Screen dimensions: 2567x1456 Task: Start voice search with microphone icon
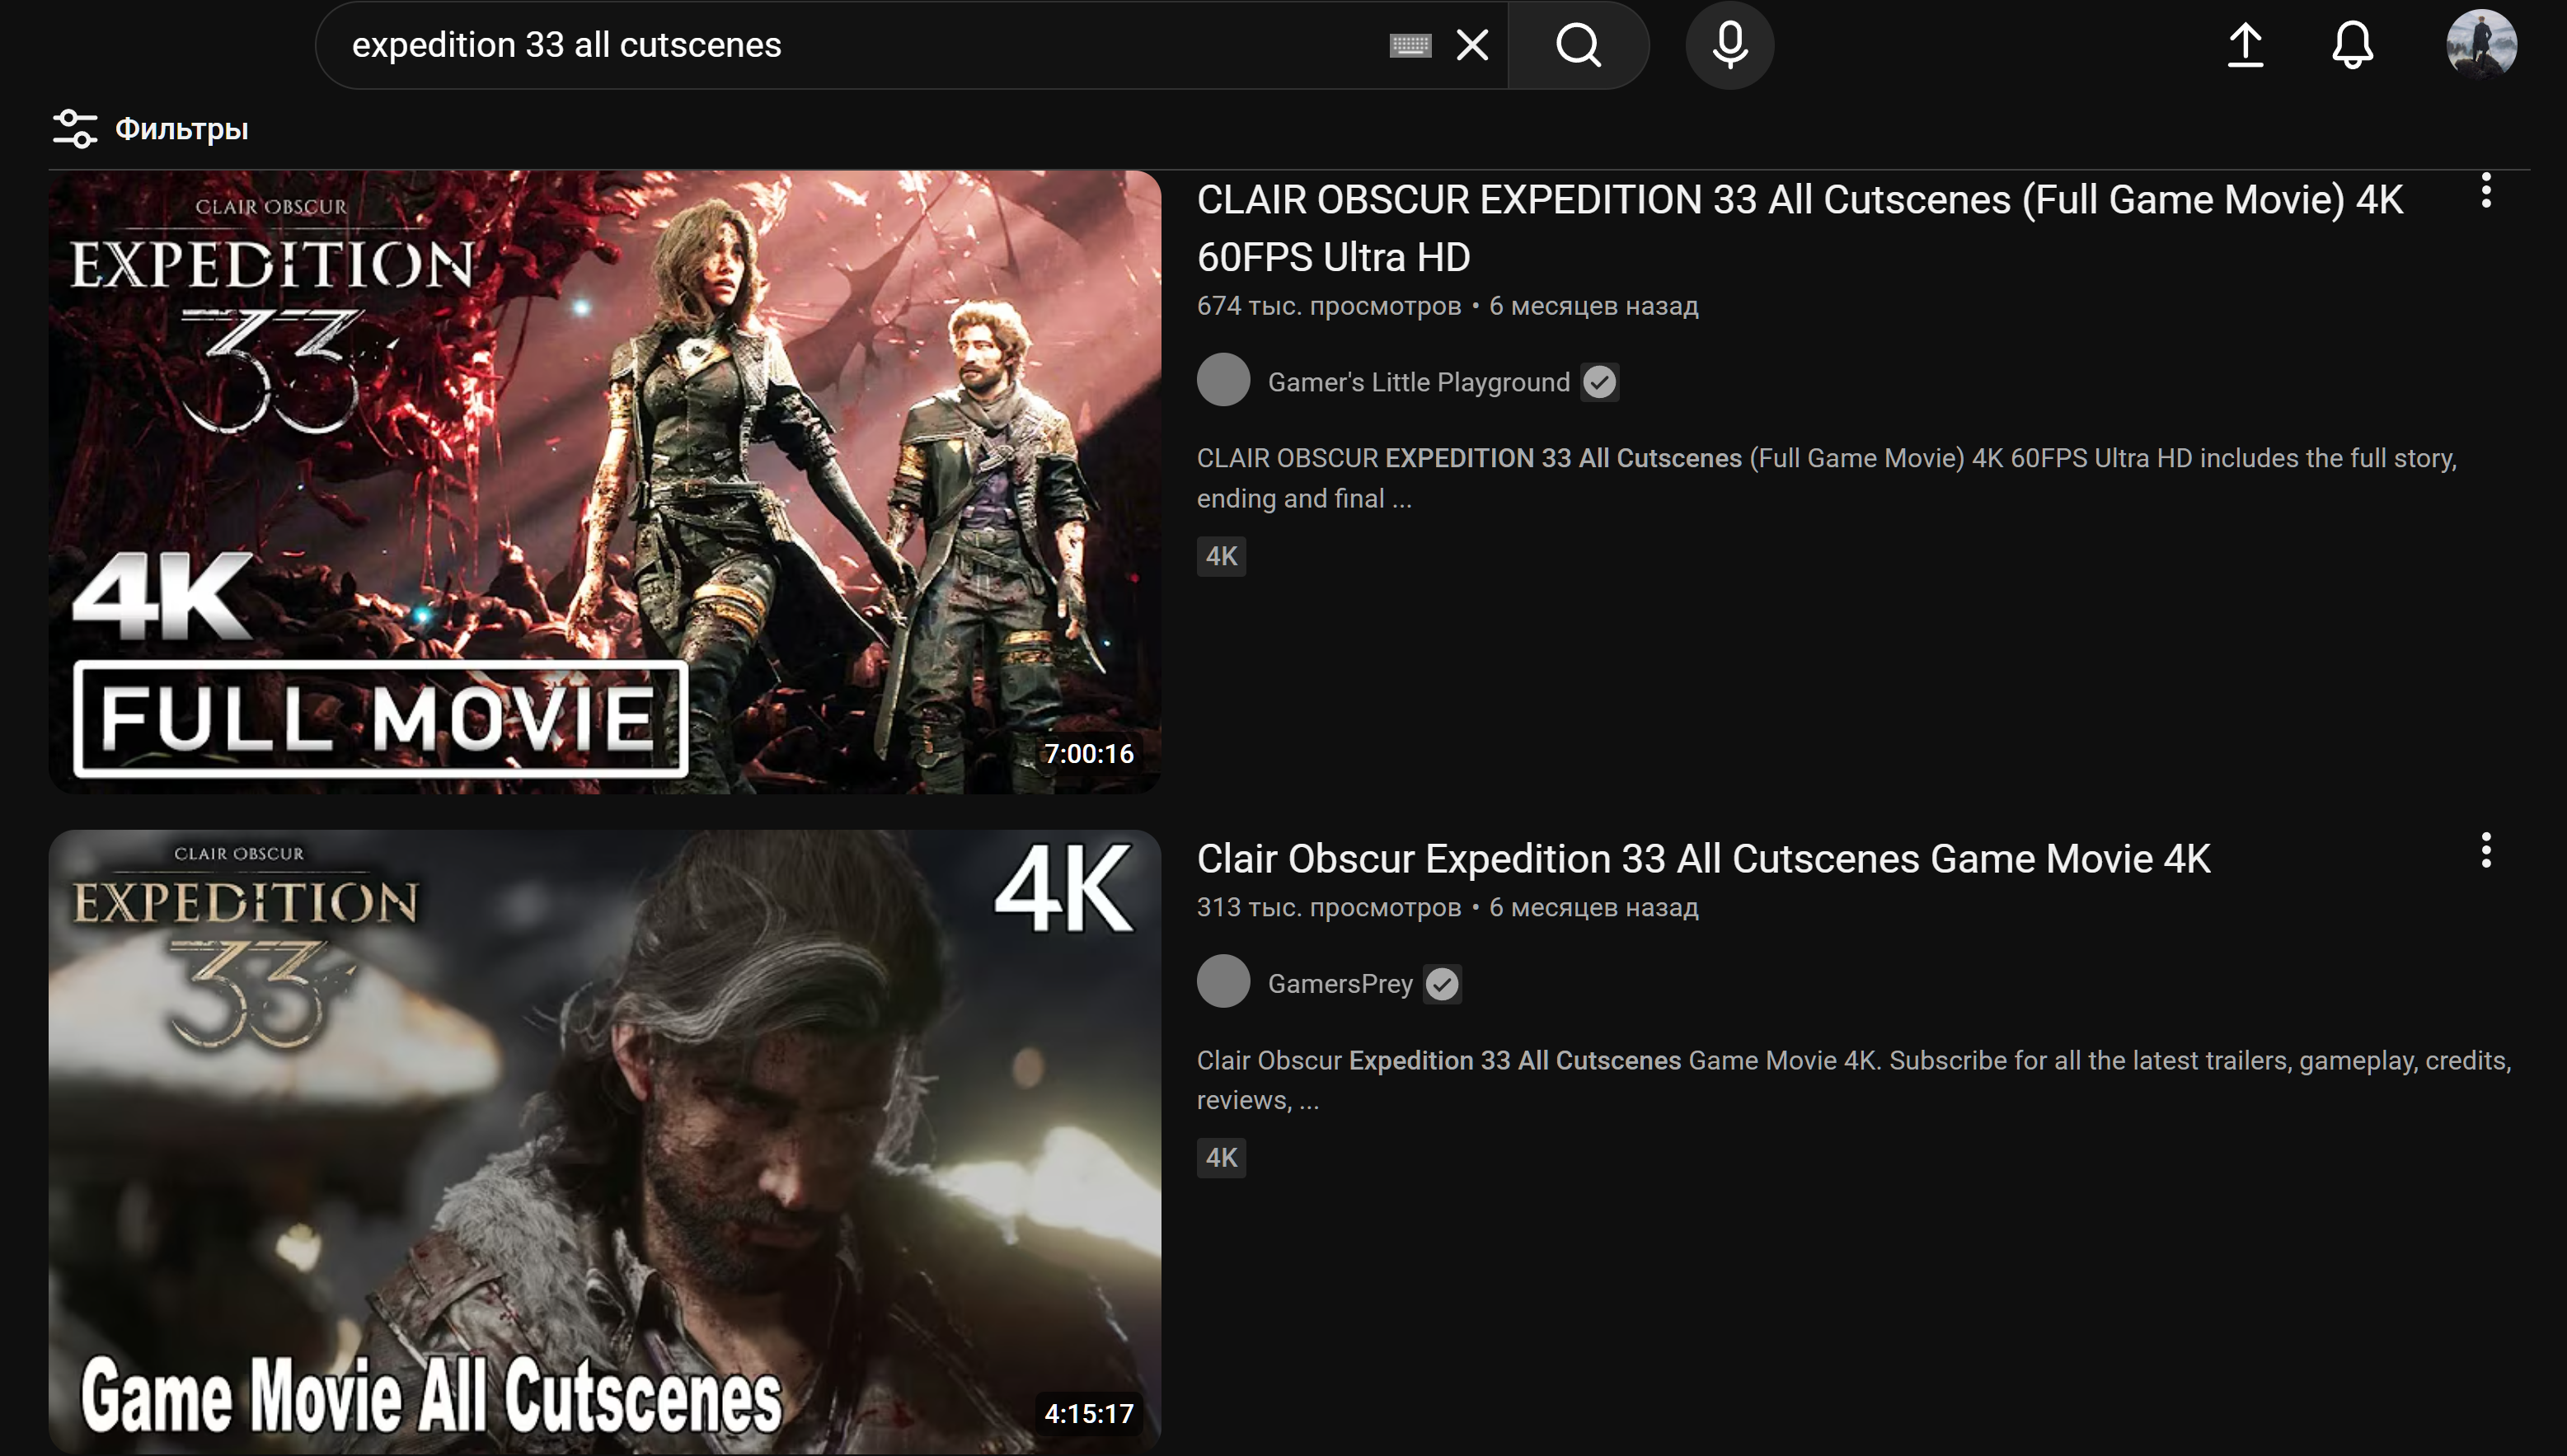point(1729,45)
